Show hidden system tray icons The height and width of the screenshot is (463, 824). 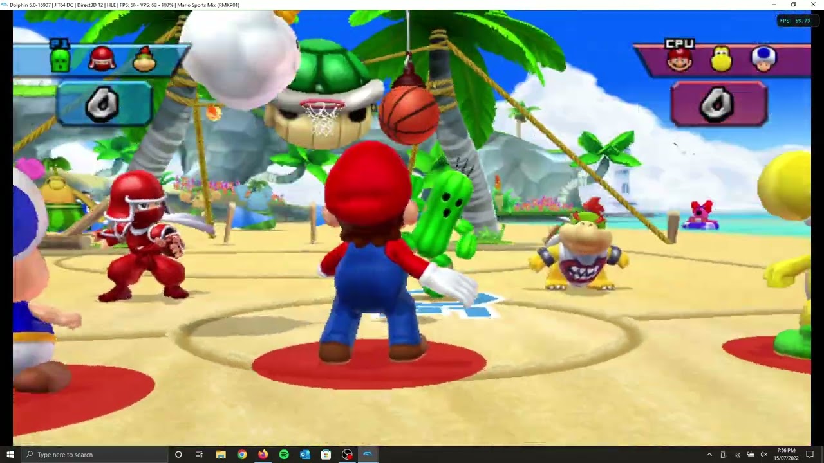point(709,455)
